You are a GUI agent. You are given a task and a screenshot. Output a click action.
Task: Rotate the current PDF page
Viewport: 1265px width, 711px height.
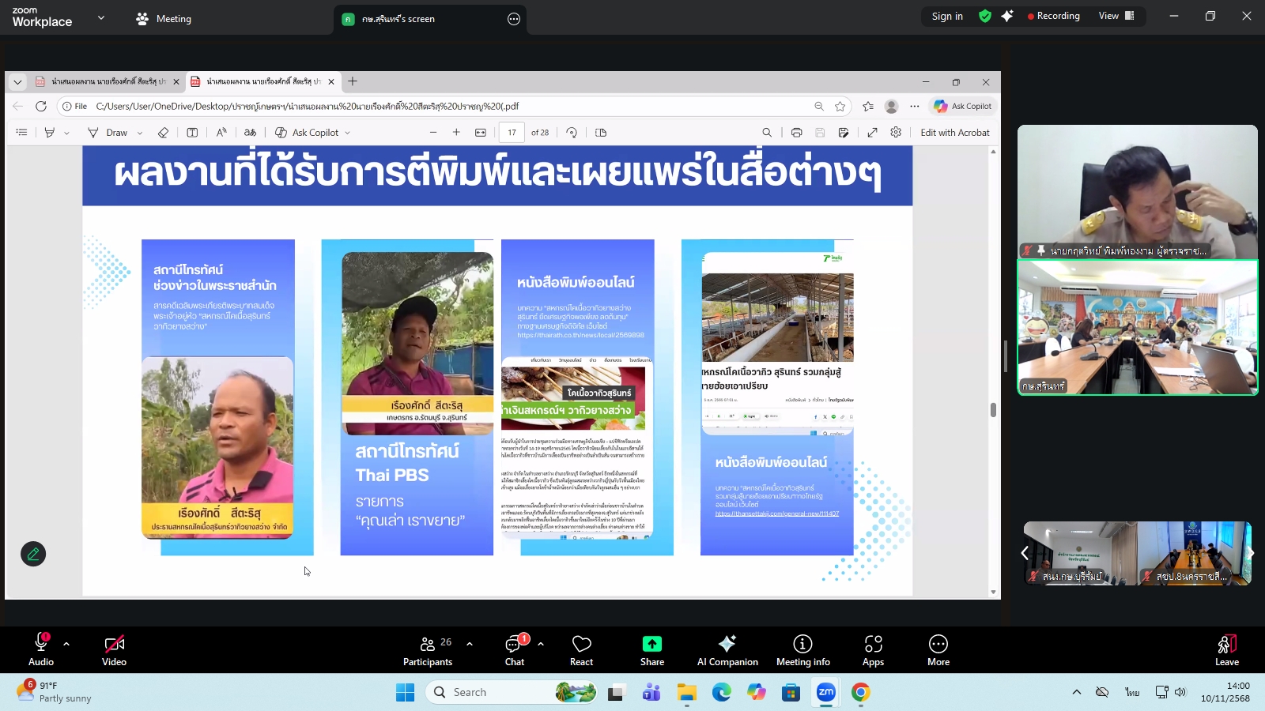pyautogui.click(x=572, y=132)
